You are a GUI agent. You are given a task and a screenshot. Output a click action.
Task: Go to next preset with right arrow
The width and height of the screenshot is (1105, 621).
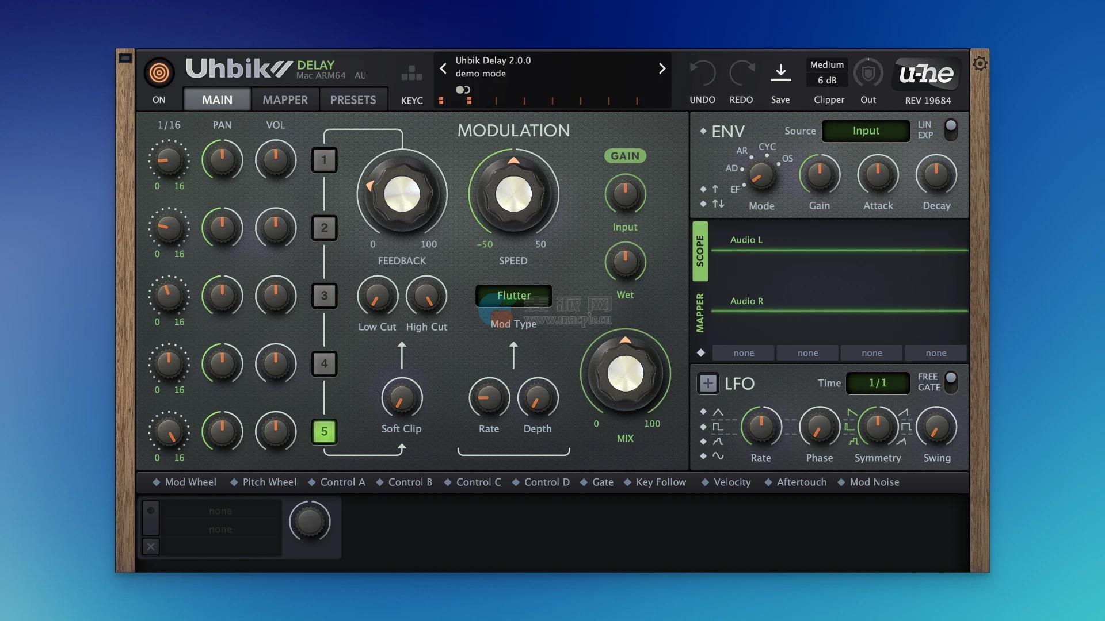pyautogui.click(x=662, y=69)
